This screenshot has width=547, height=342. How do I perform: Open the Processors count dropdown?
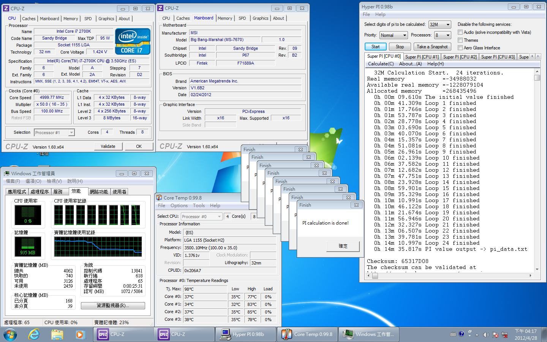443,35
